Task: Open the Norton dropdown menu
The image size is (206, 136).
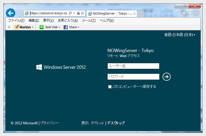Action: (24, 27)
